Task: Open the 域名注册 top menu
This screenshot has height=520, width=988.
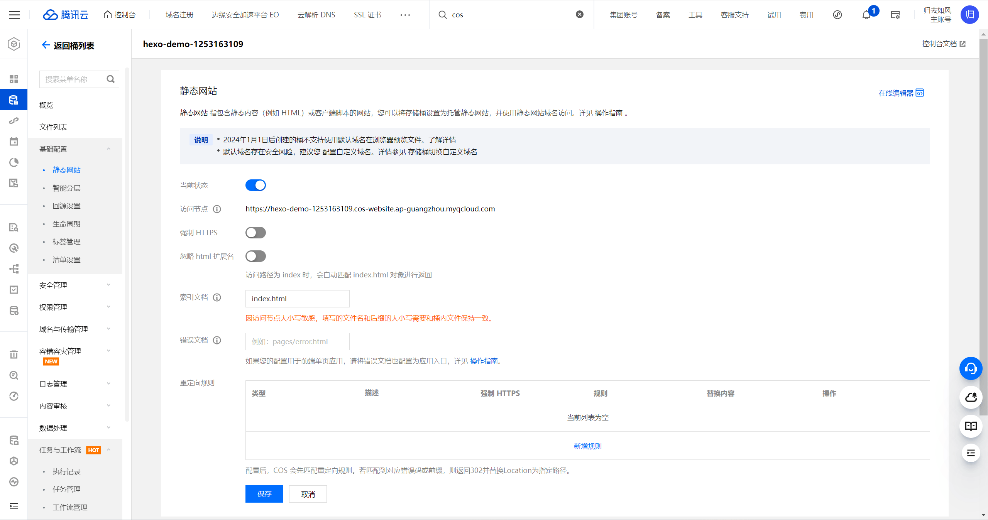Action: (179, 15)
